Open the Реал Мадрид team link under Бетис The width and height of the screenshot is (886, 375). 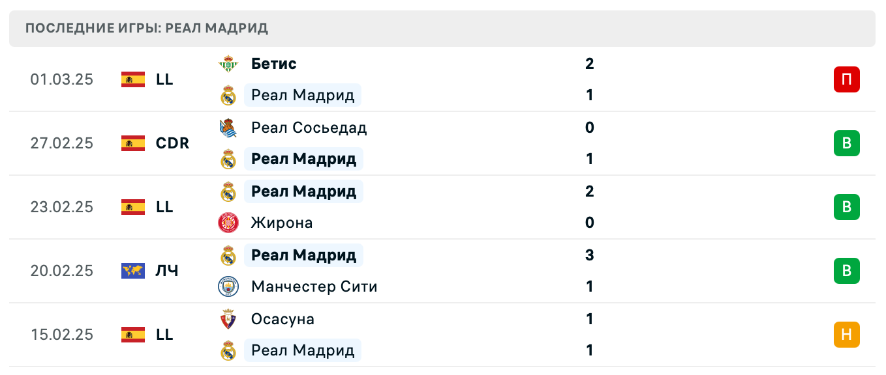(x=303, y=95)
